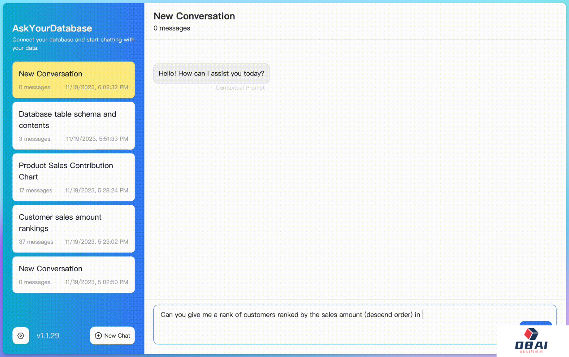
Task: Click the New Conversation header title
Action: 194,16
